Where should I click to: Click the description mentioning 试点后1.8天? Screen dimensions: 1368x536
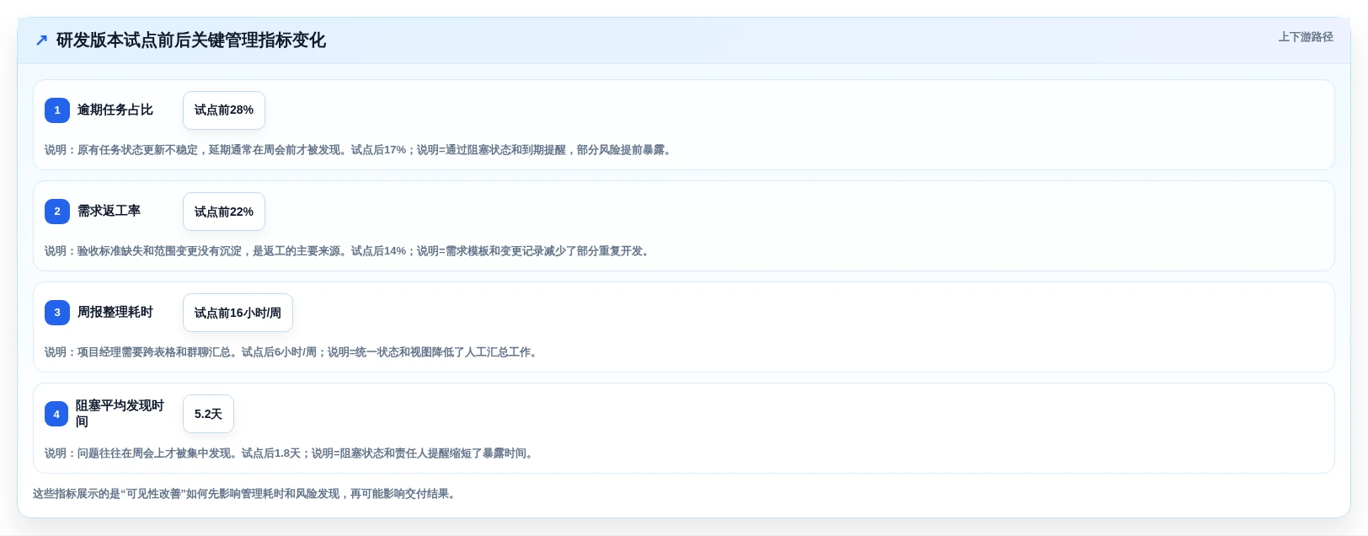[291, 453]
